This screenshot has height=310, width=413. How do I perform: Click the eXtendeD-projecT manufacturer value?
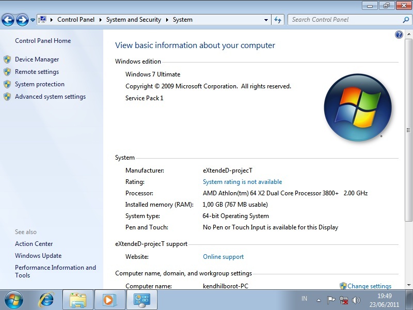pos(228,171)
